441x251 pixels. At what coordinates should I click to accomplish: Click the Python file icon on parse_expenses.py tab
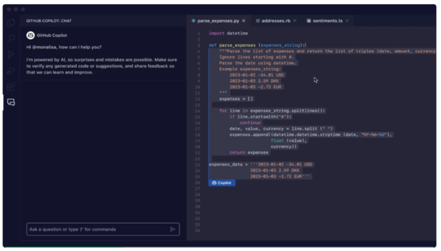point(194,21)
